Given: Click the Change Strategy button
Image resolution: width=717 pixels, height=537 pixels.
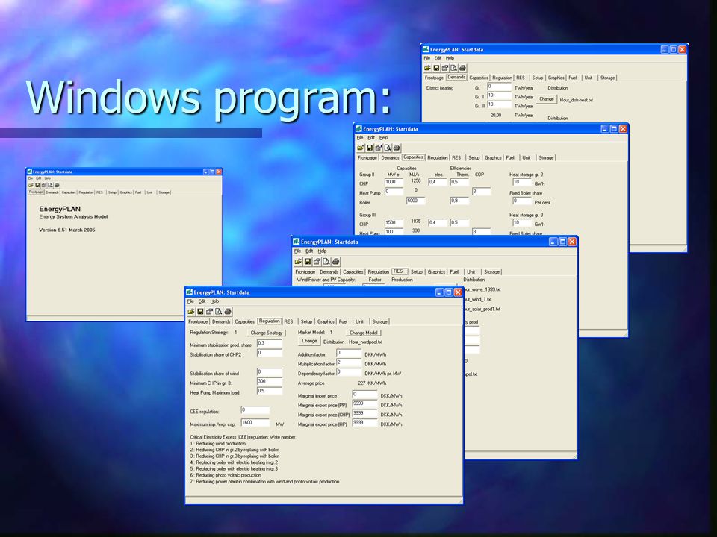Looking at the screenshot, I should click(x=267, y=333).
